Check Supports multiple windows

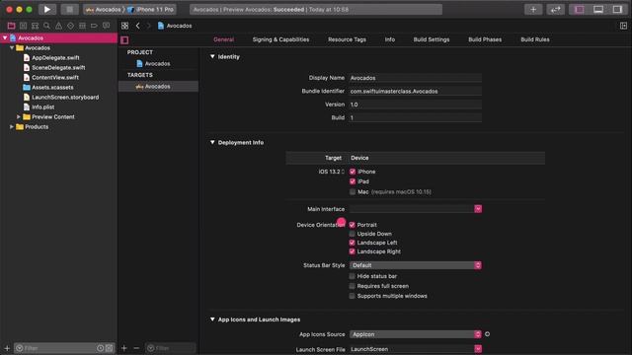click(x=353, y=296)
